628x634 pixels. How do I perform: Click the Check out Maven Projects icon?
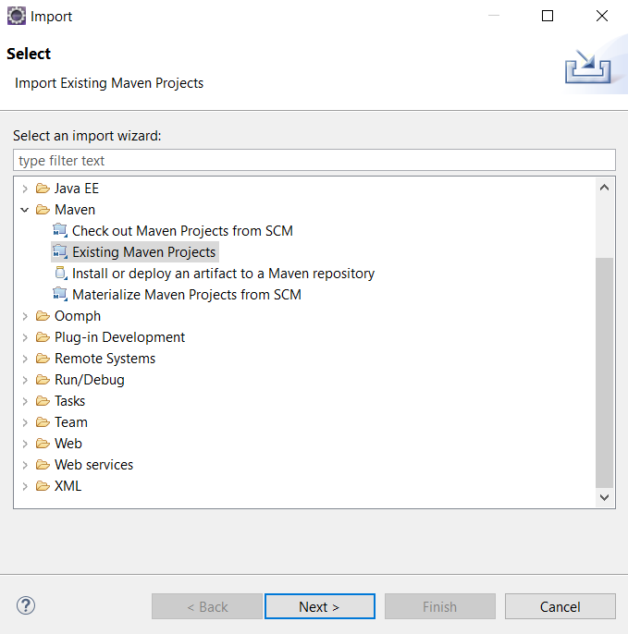[x=60, y=230]
